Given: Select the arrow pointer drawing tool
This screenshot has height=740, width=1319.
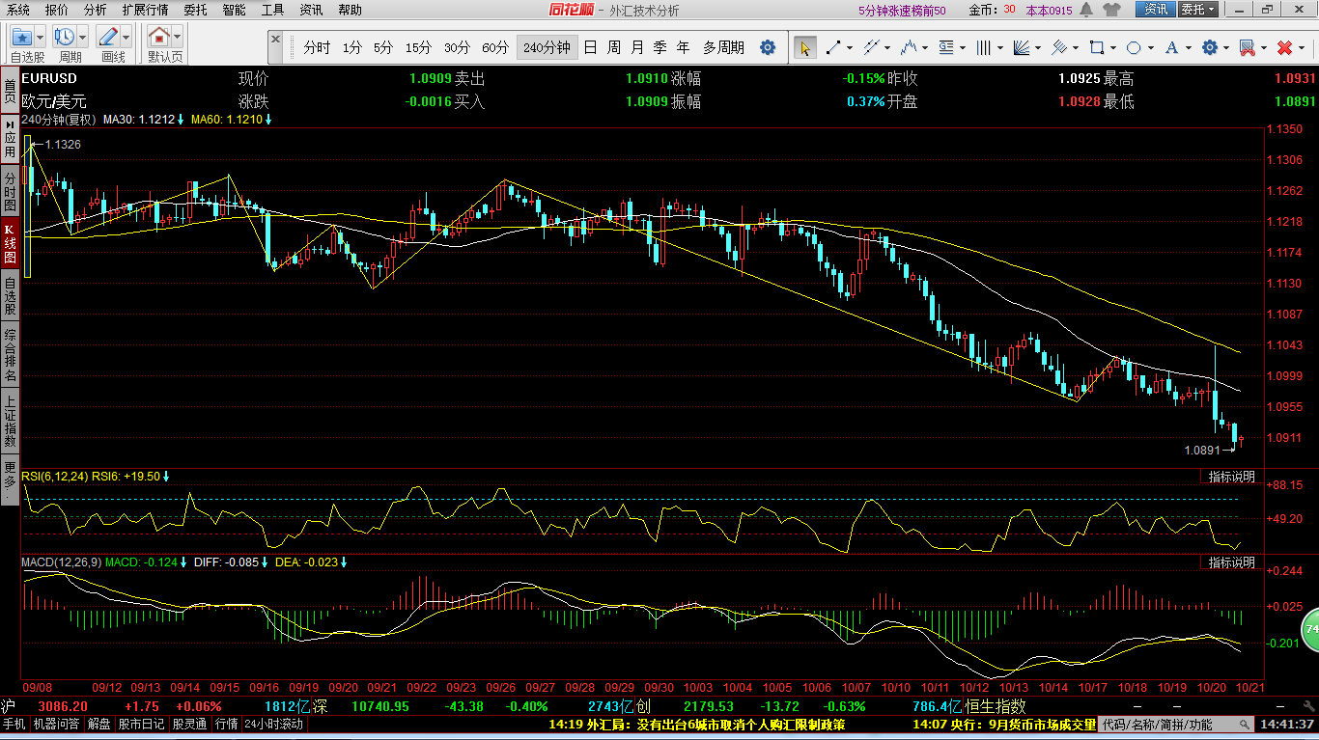Looking at the screenshot, I should [x=805, y=47].
